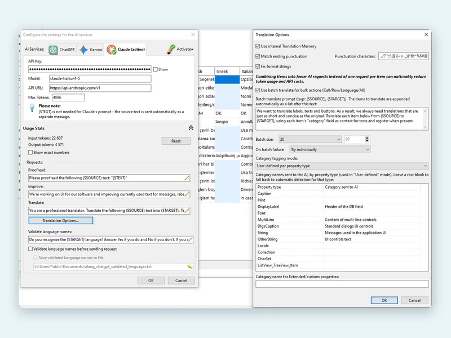
Task: Select the DisplayLabel property row
Action: pos(338,207)
